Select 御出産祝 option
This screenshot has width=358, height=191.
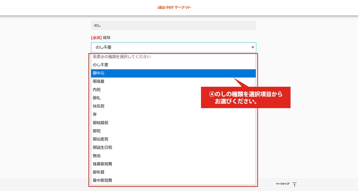(x=173, y=139)
